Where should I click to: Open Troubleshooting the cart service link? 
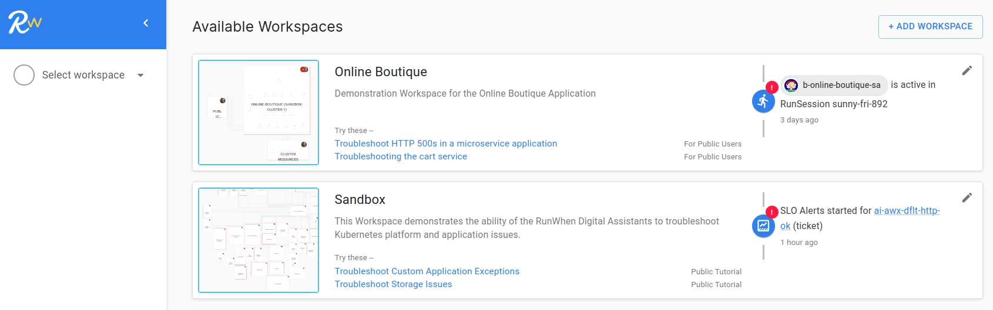pos(401,156)
